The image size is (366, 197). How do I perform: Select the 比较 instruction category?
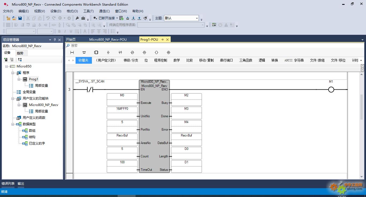(x=189, y=60)
